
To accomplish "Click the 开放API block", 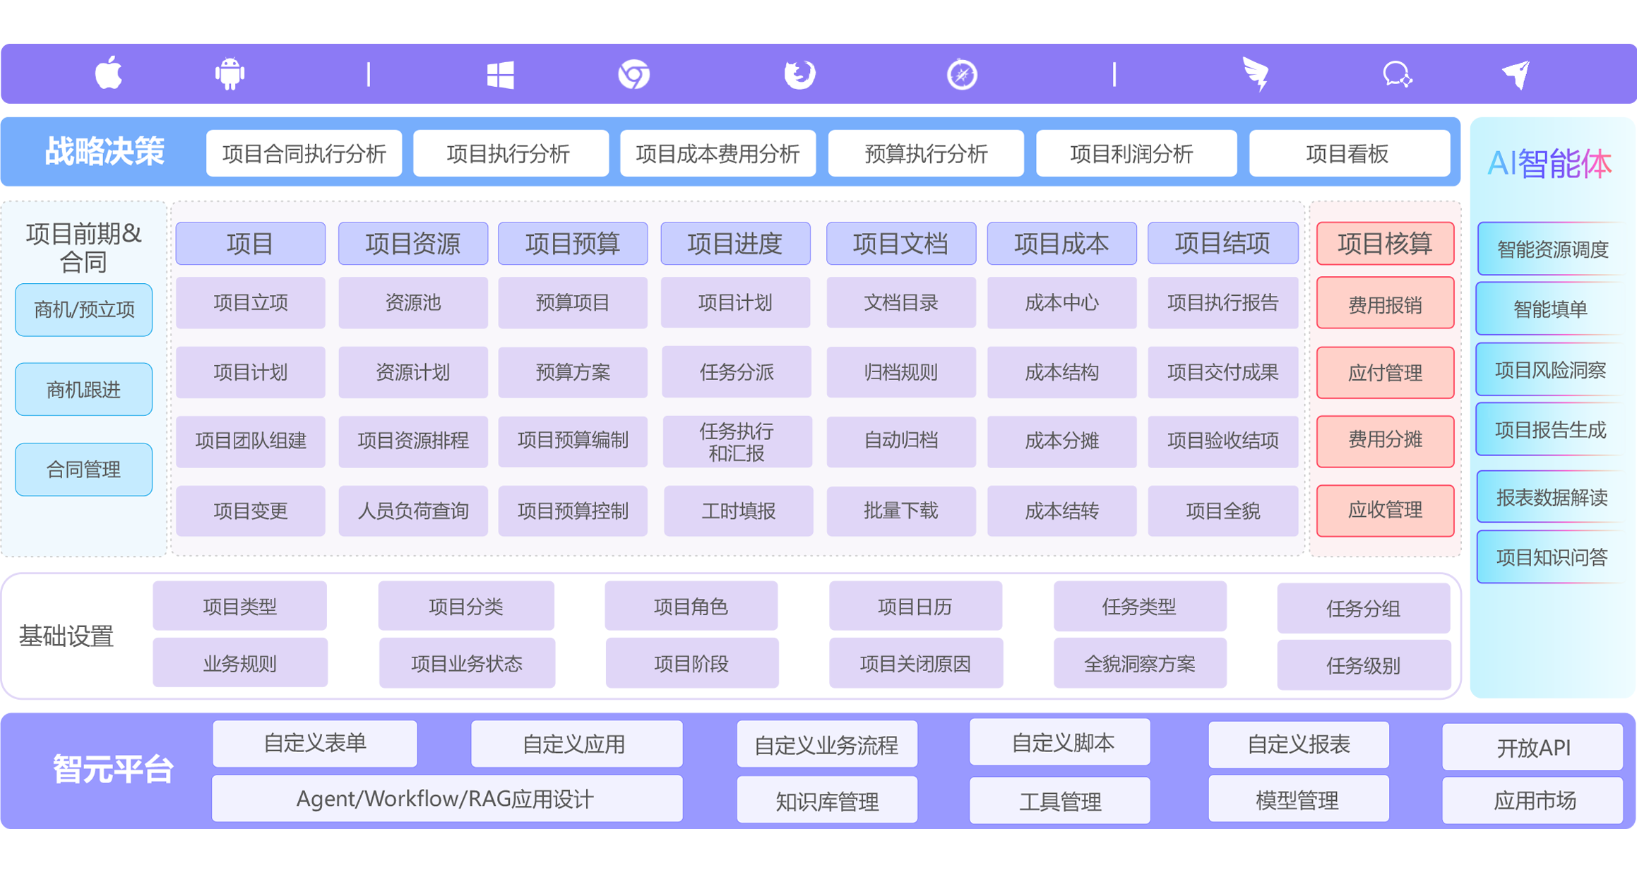I will 1532,747.
